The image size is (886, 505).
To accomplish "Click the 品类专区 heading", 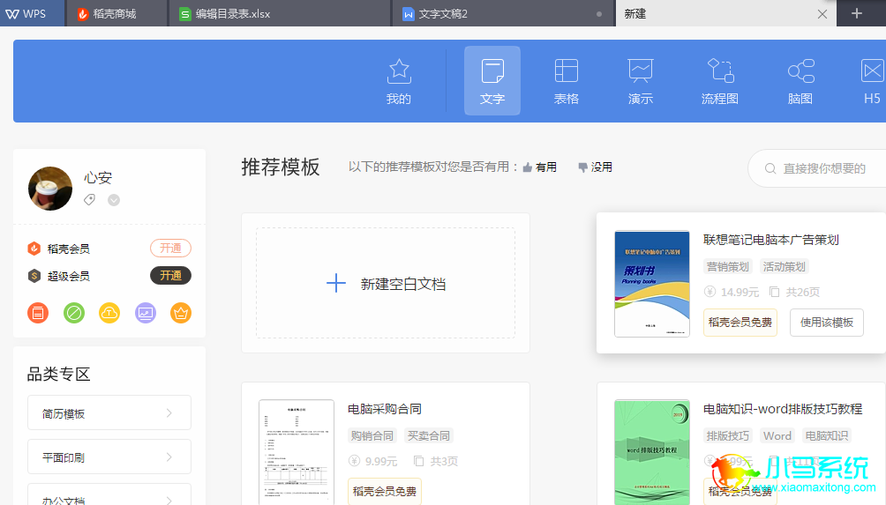I will (59, 374).
